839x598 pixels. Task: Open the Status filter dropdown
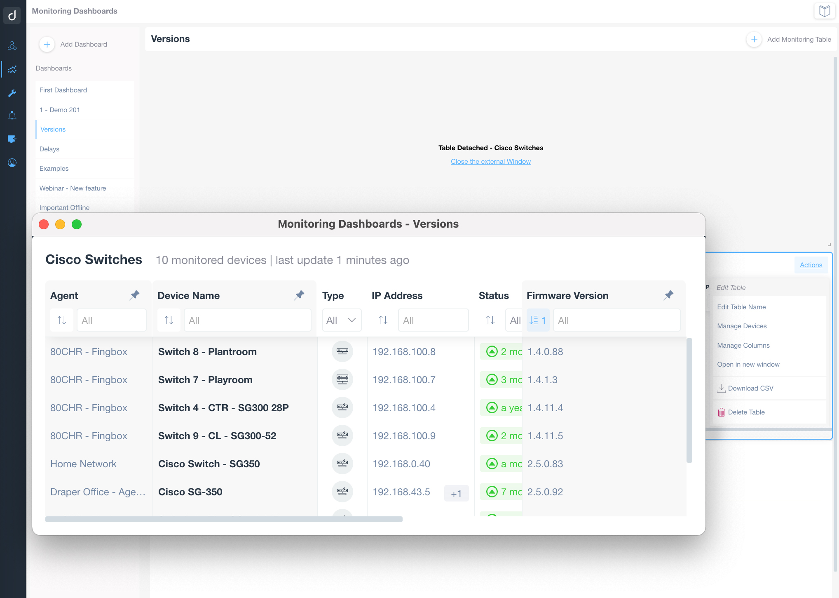click(514, 320)
